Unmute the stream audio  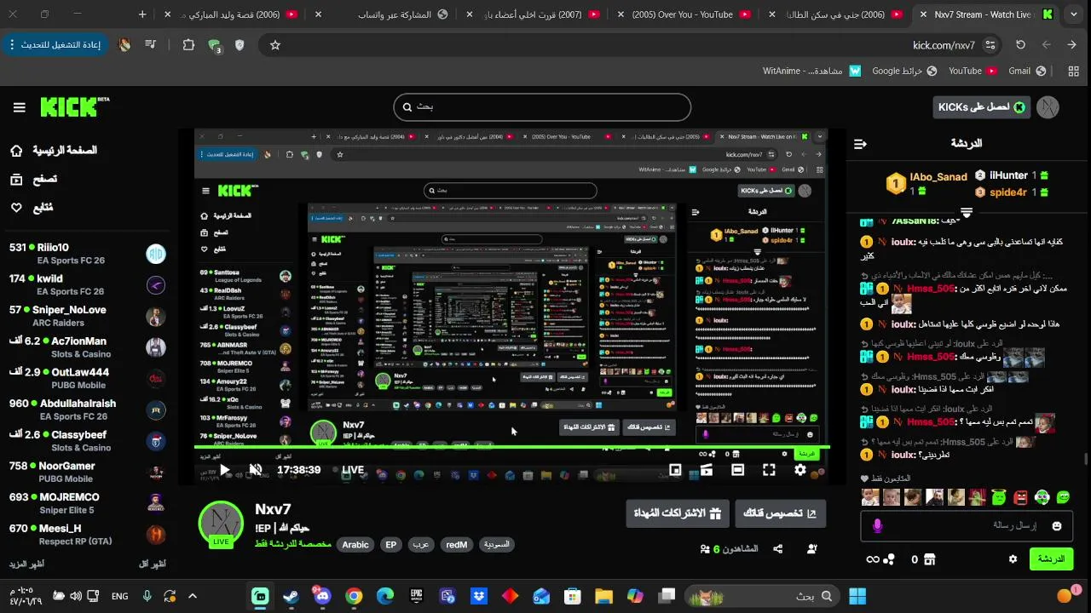pyautogui.click(x=255, y=470)
